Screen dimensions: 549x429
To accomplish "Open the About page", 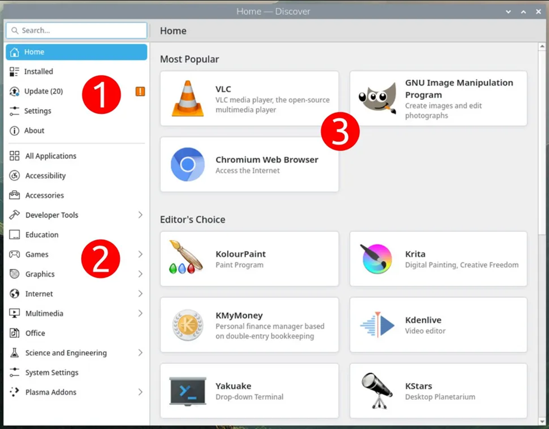I will tap(34, 130).
